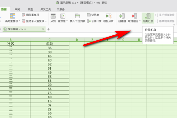Click 创建组 create group
177x118 pixels.
click(x=122, y=18)
